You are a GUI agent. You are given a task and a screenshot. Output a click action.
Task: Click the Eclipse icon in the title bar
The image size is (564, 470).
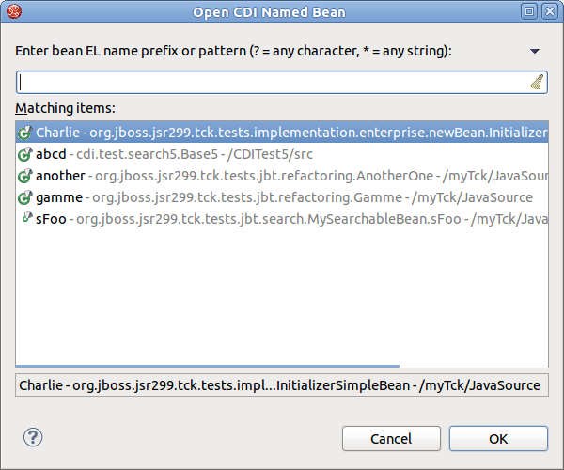12,11
